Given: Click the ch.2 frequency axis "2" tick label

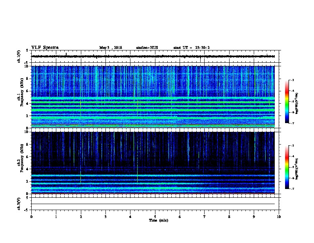Looking at the screenshot, I should tap(27, 181).
